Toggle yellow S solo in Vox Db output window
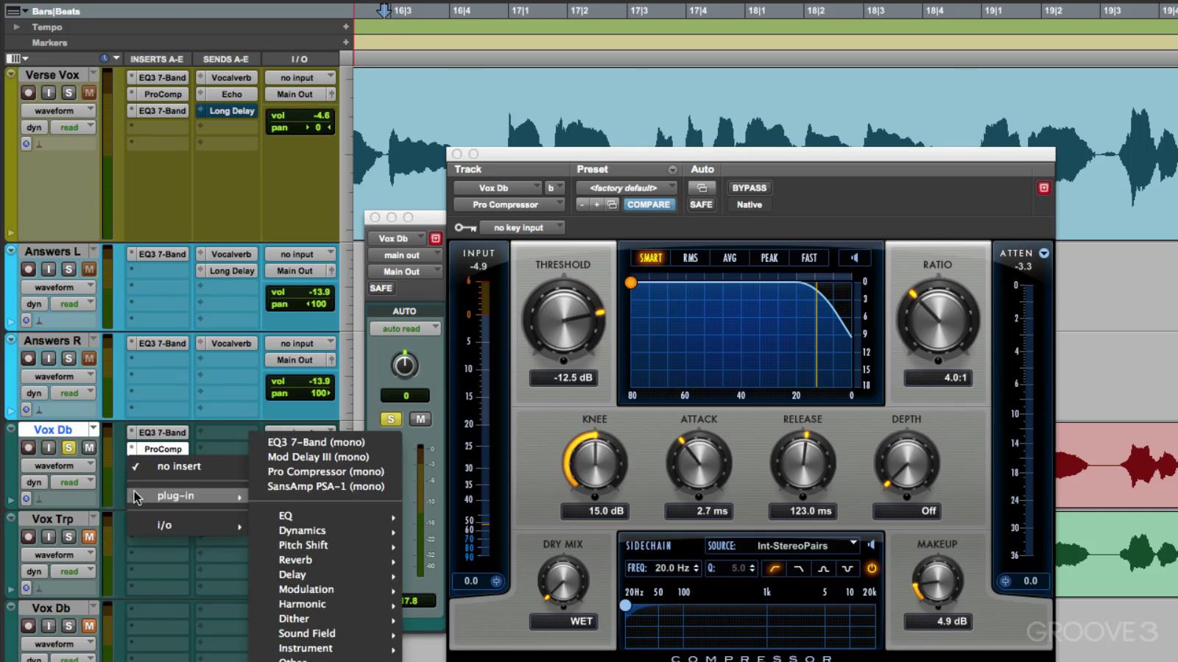1178x662 pixels. 391,419
